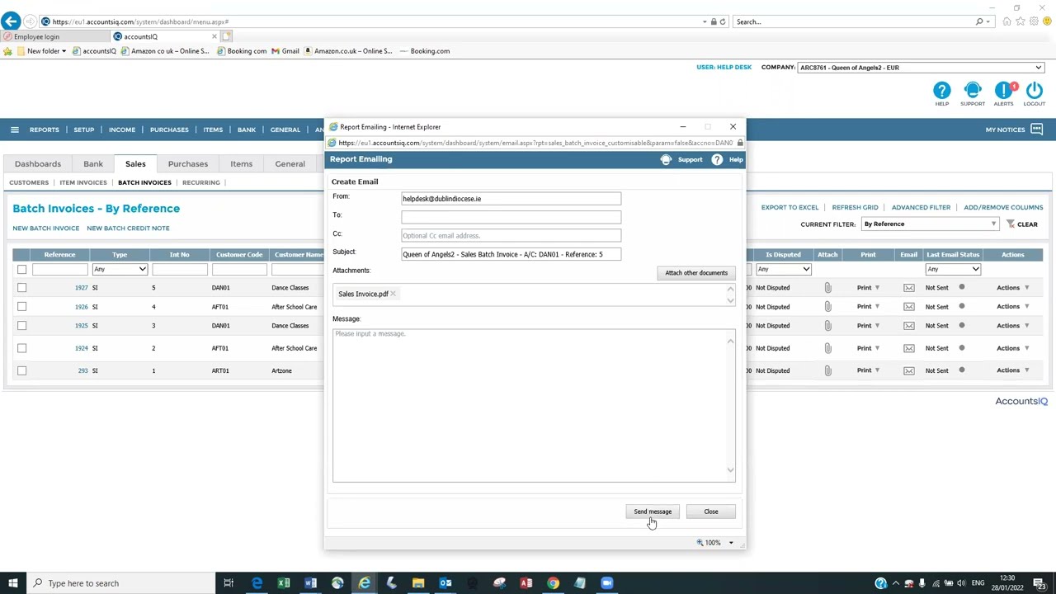The height and width of the screenshot is (594, 1056).
Task: Open the REPORTS menu
Action: (x=44, y=130)
